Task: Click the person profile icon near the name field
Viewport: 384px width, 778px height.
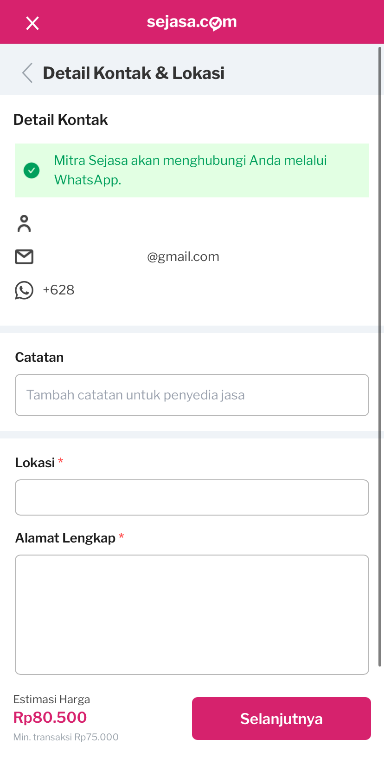Action: point(25,223)
